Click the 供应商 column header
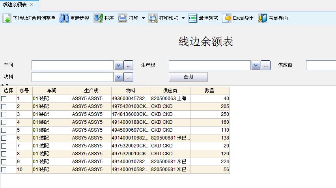Screen dimensions: 336x188 coord(170,91)
